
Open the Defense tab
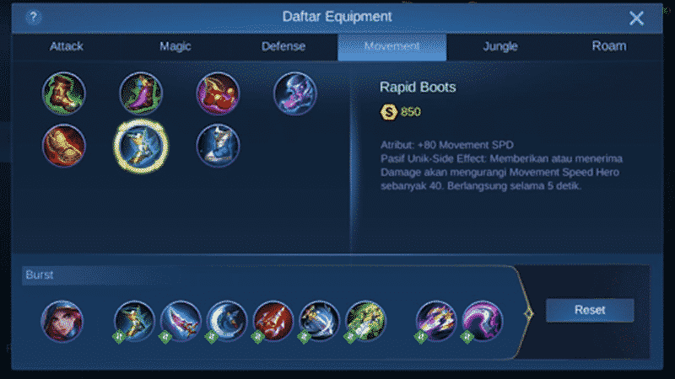283,46
